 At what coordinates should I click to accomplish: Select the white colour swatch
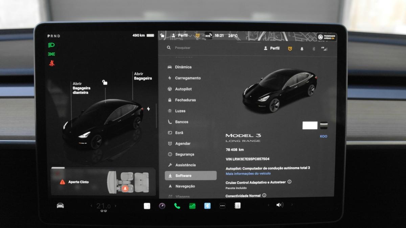[310, 125]
